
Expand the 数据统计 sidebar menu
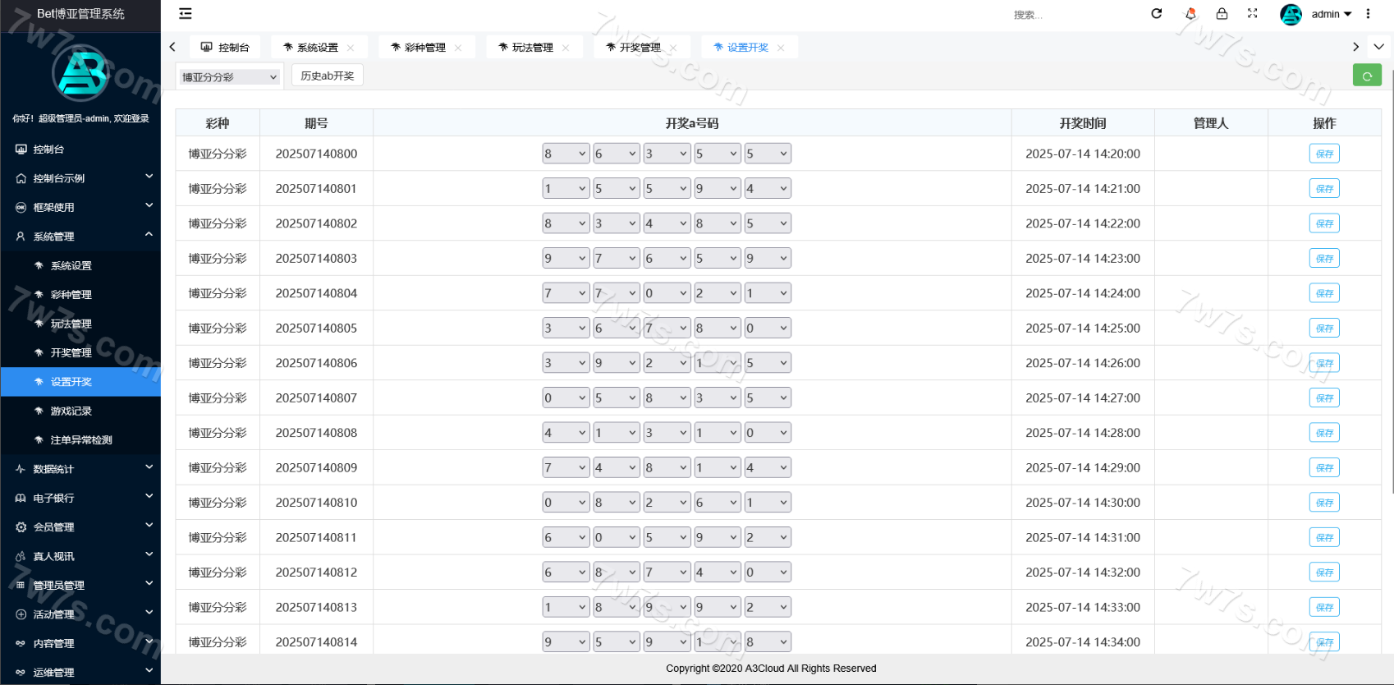pos(80,469)
